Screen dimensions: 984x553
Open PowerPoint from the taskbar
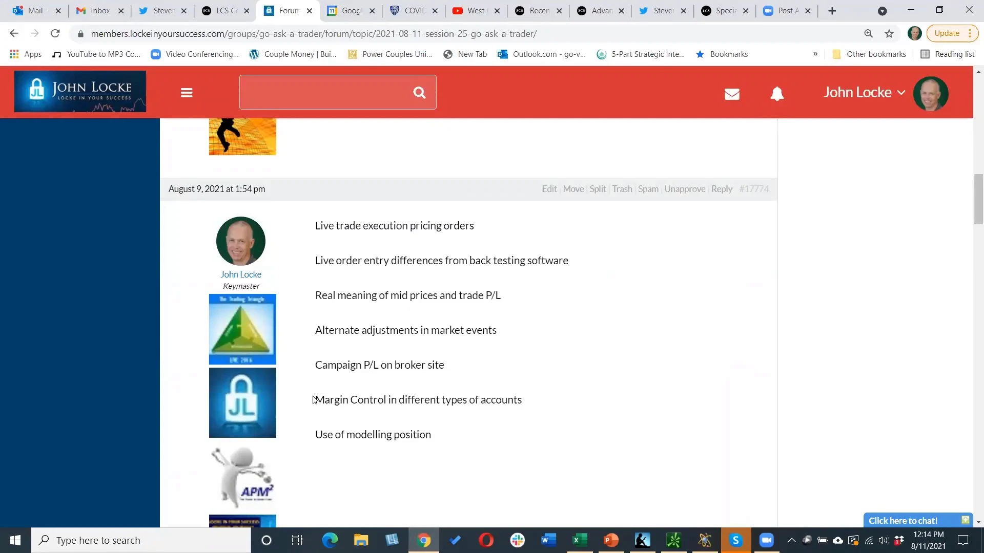pyautogui.click(x=611, y=540)
